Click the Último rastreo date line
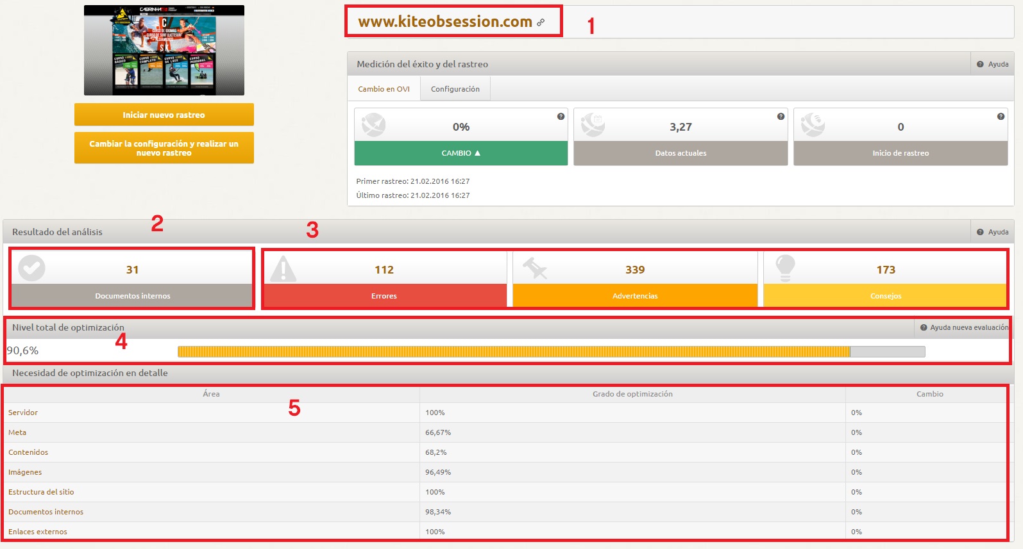 coord(413,195)
